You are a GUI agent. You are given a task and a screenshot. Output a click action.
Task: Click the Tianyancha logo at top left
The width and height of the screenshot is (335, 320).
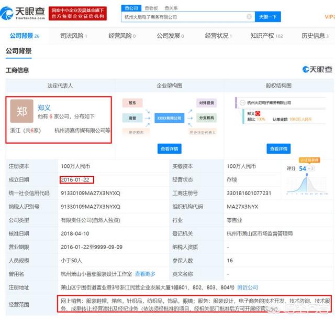(23, 13)
